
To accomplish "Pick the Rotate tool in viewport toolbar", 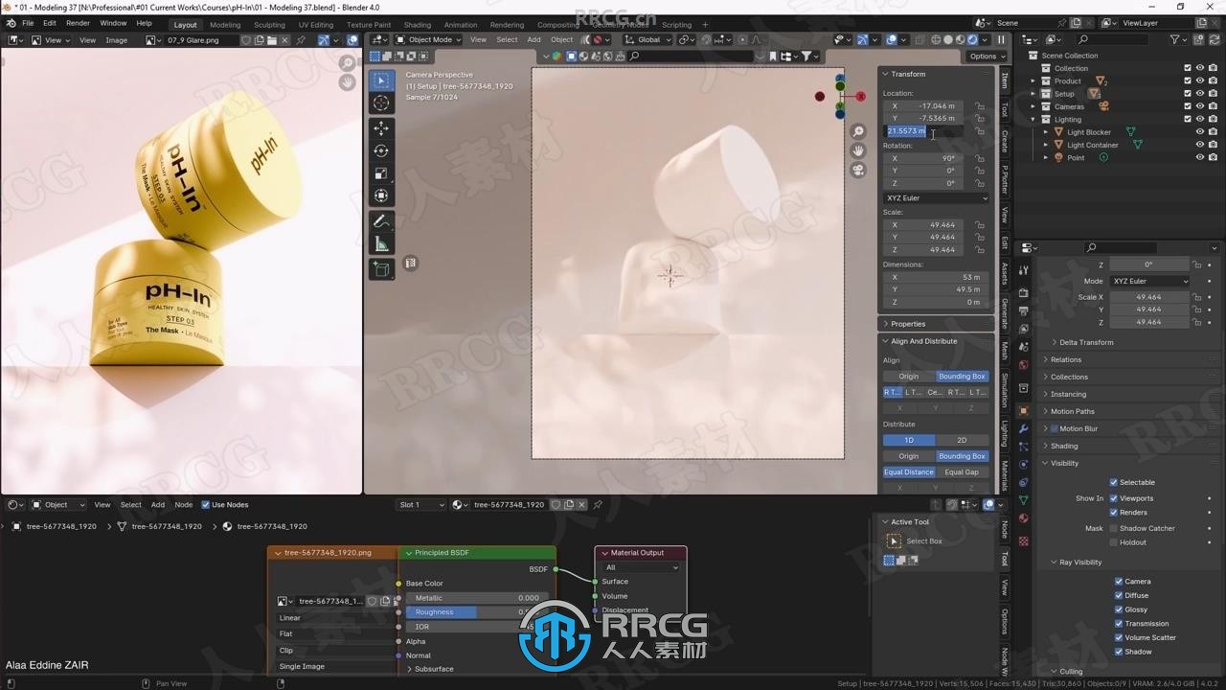I will 381,150.
